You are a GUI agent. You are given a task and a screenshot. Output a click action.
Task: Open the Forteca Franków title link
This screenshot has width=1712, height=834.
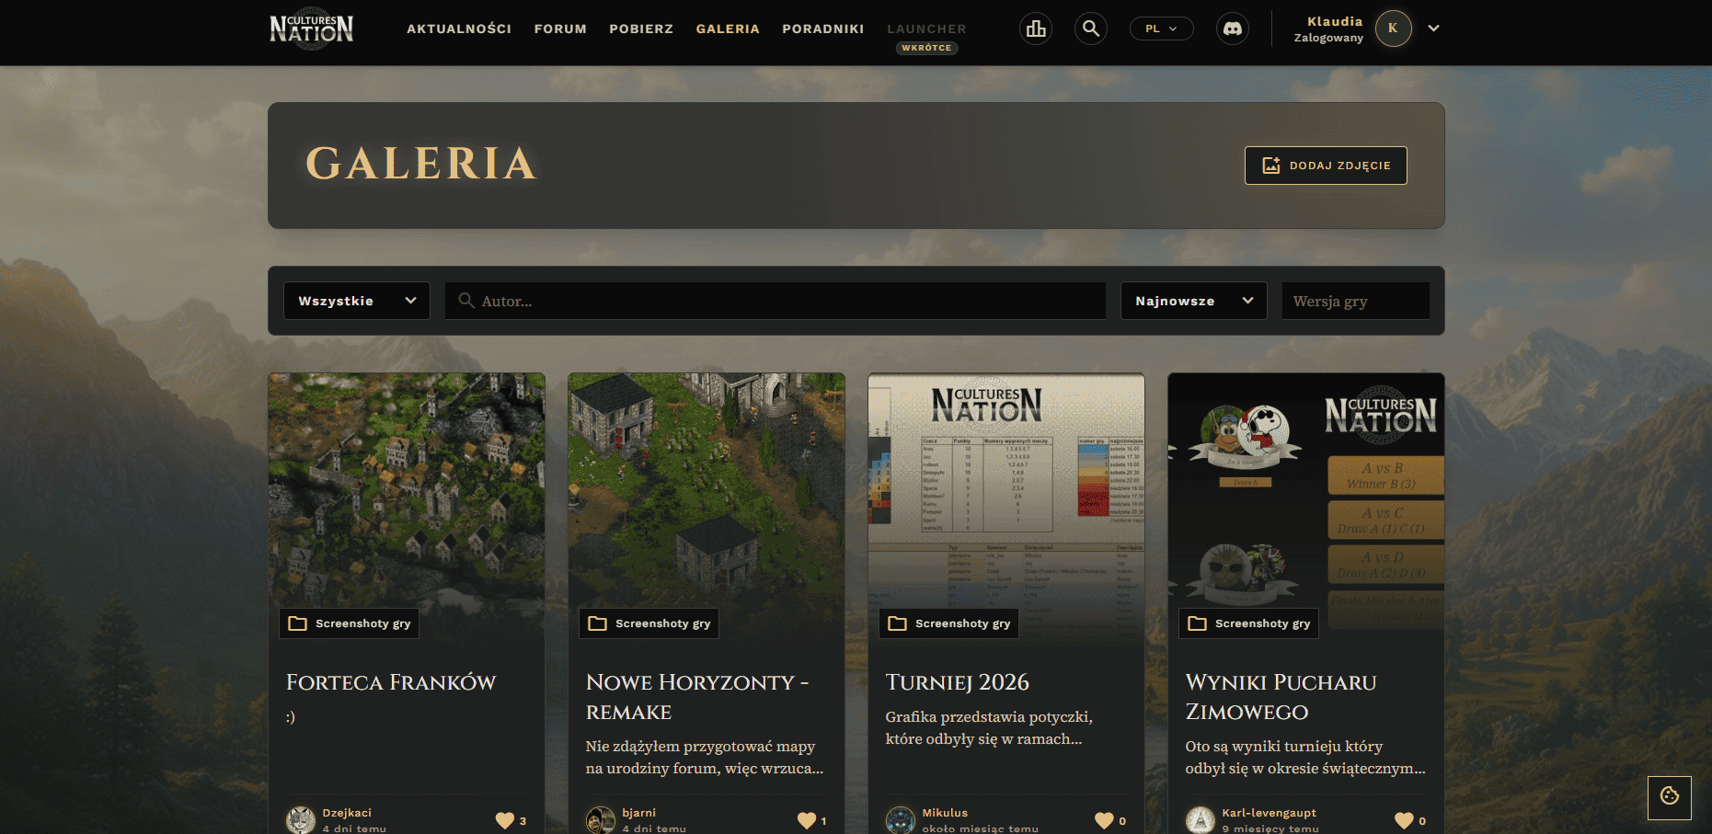[x=391, y=682]
